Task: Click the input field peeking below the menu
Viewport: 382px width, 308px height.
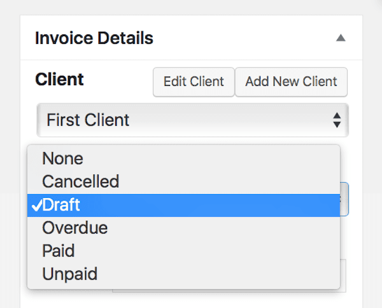Action: [x=343, y=276]
